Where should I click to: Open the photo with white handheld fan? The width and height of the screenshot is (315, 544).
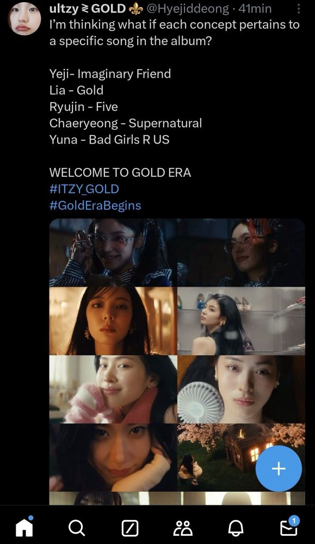[x=242, y=390]
